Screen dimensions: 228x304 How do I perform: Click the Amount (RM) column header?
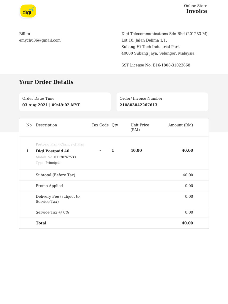coord(180,125)
